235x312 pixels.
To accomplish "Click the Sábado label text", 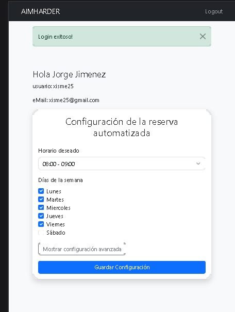I will tap(56, 233).
